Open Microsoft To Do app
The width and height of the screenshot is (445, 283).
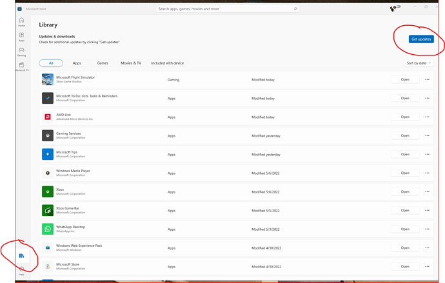pyautogui.click(x=405, y=99)
